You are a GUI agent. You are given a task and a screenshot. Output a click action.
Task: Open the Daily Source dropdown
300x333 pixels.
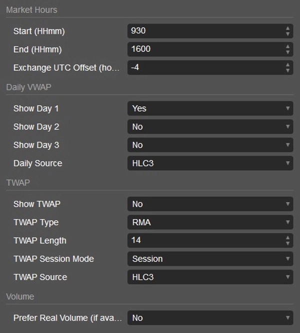tap(210, 163)
